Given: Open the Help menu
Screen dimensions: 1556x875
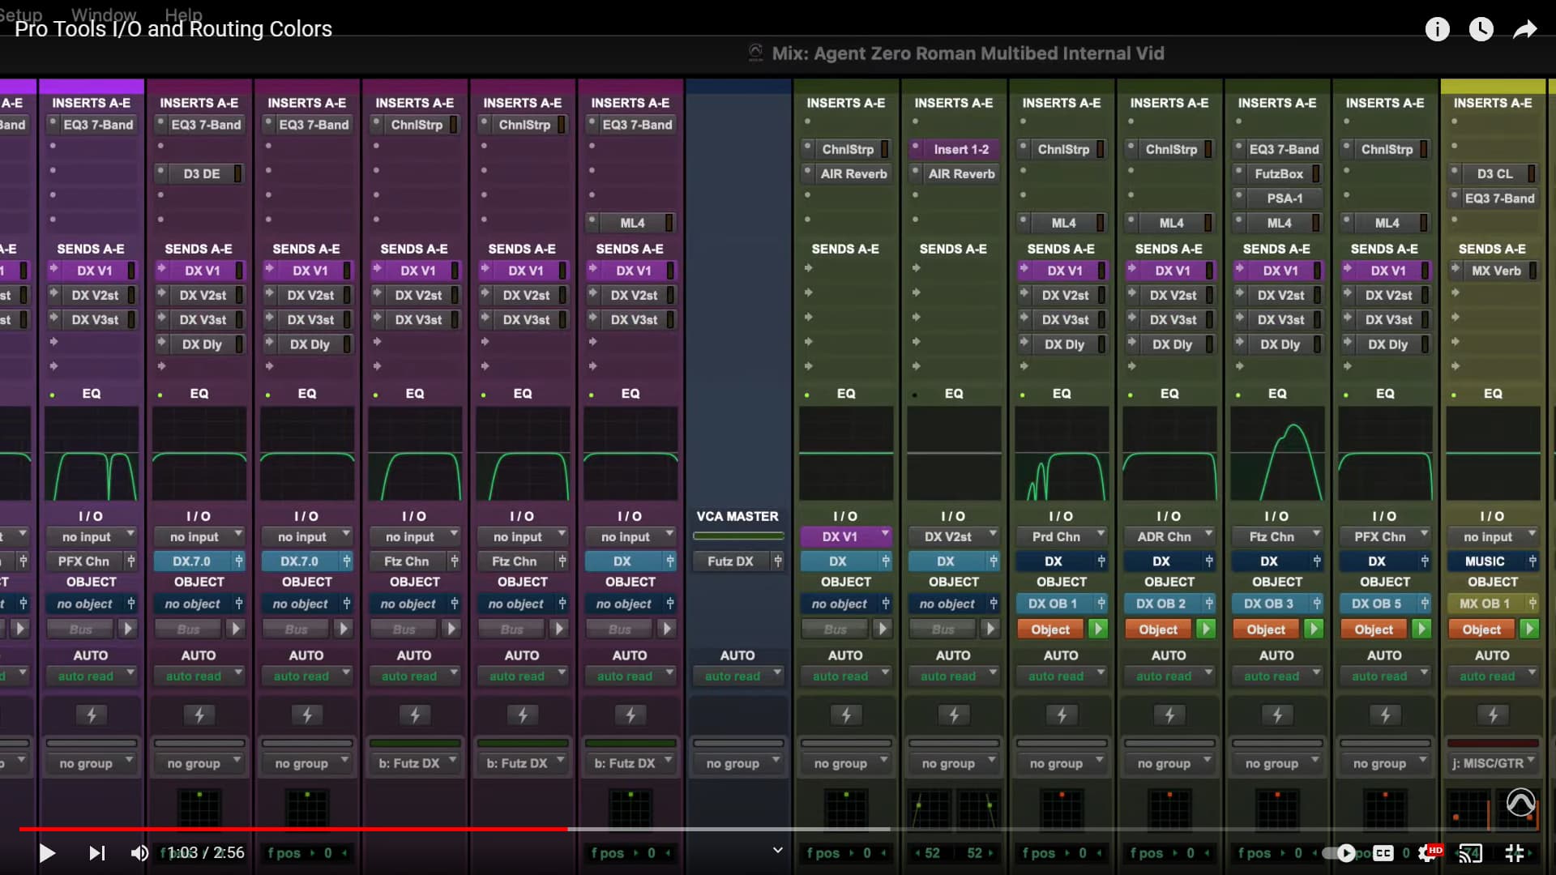Looking at the screenshot, I should pos(183,14).
